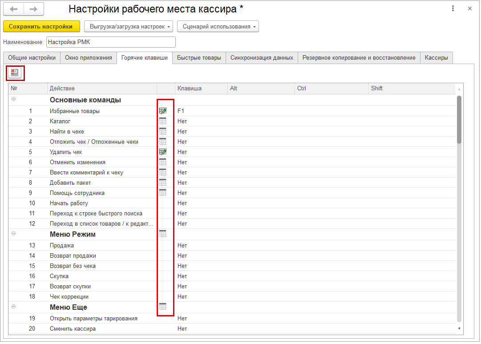Viewport: 481px width, 344px height.
Task: Select the Найти в чеке row
Action: coord(232,131)
